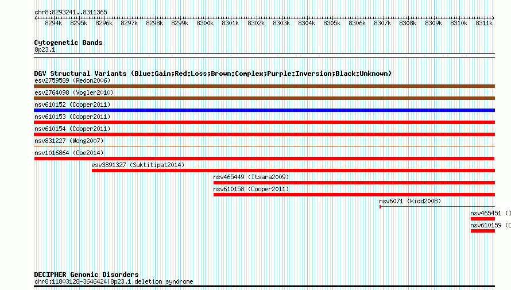Open variant nsv610154 (Cooper2011) label
This screenshot has height=290, width=511.
coord(72,129)
